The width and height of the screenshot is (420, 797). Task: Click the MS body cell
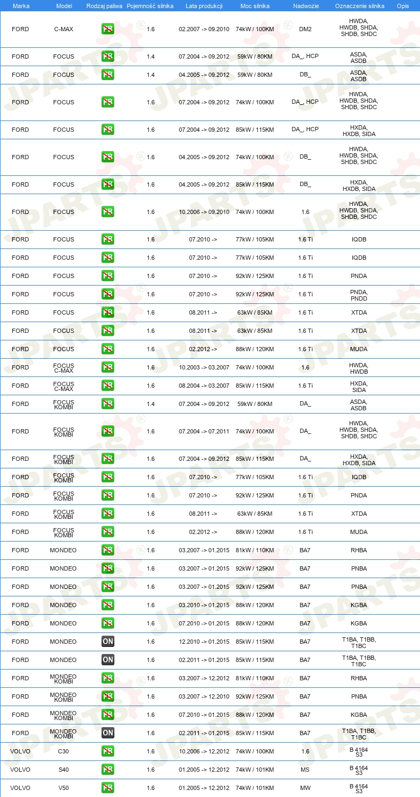coord(305,770)
